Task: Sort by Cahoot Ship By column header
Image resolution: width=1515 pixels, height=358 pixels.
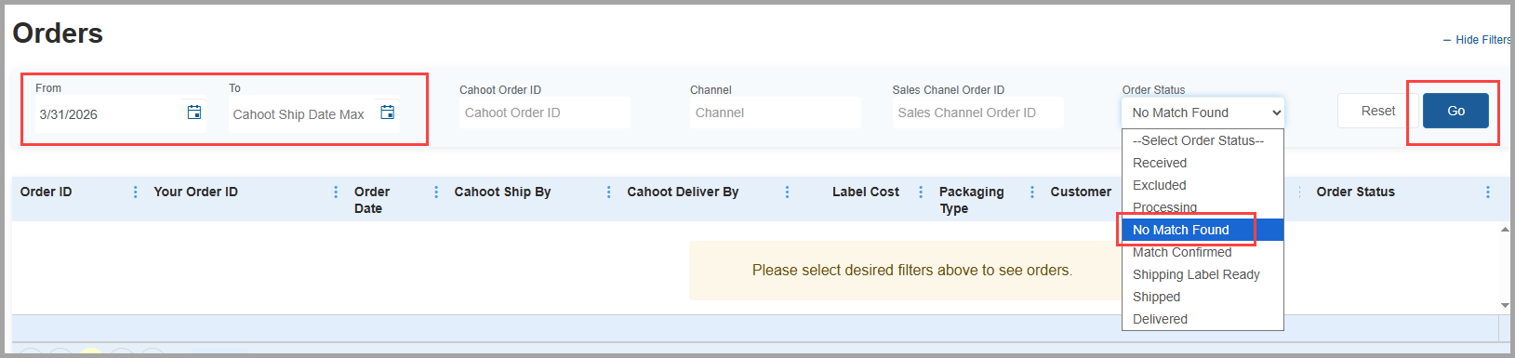Action: pos(503,192)
